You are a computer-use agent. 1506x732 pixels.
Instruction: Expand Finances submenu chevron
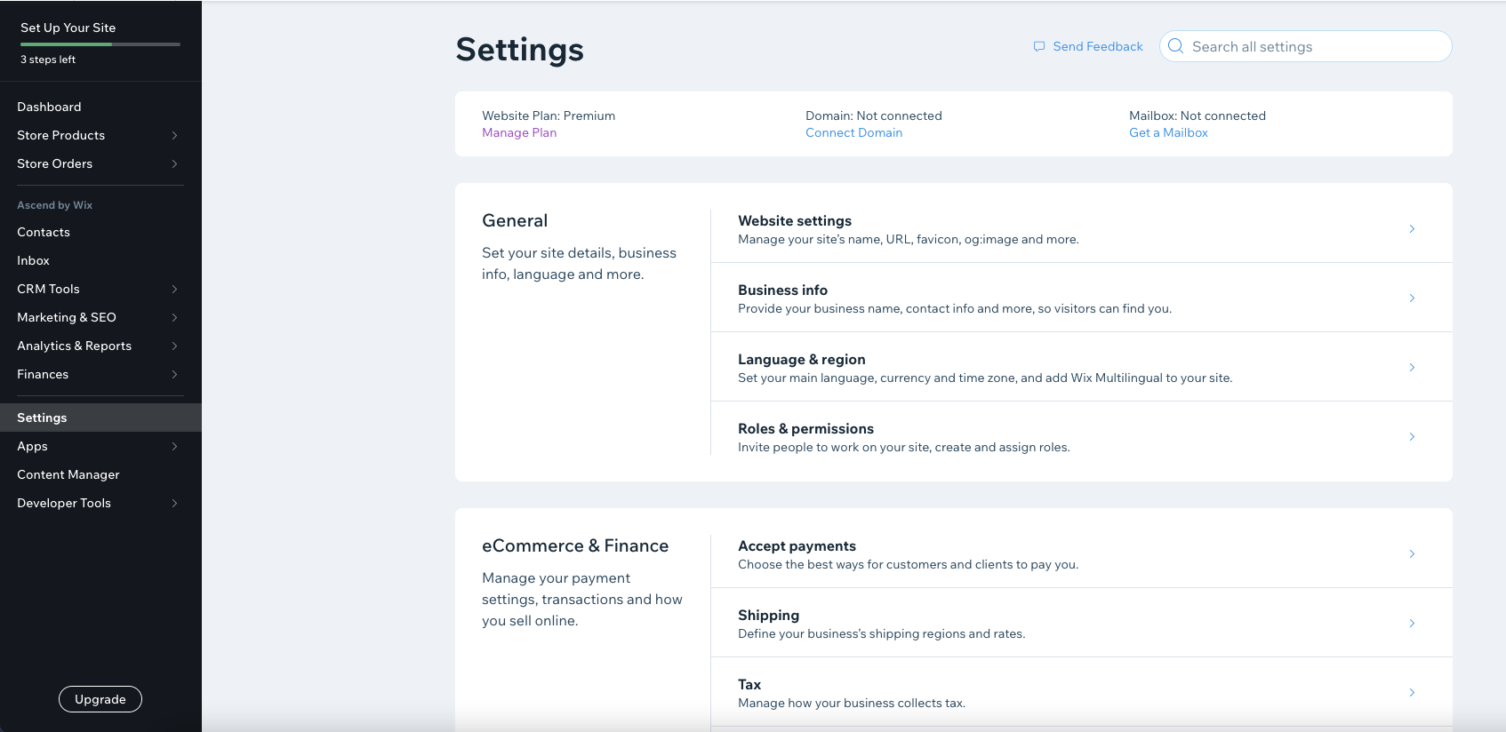[174, 374]
